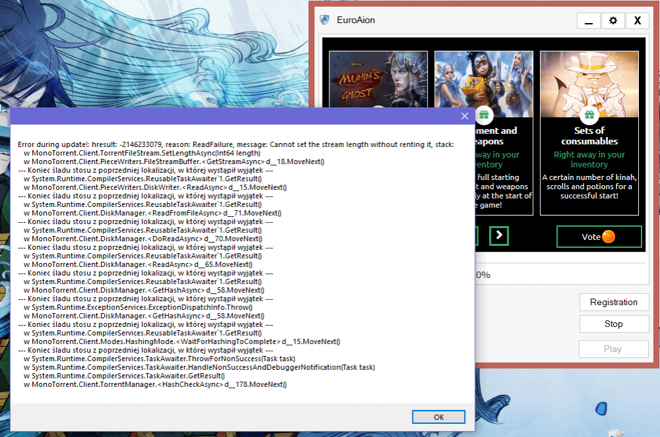Stop the current update process
660x437 pixels.
(x=613, y=324)
